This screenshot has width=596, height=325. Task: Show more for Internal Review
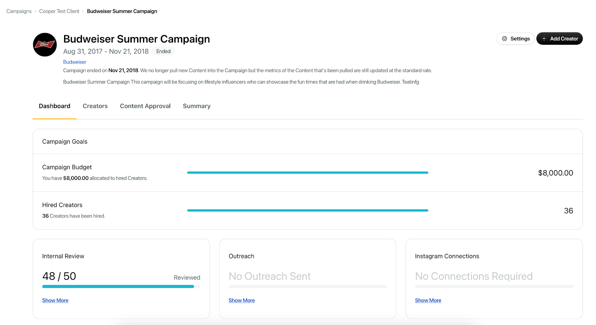point(55,300)
